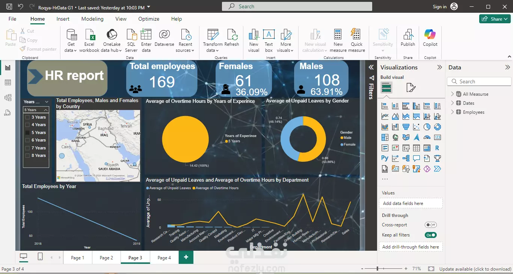Collapse the Visualizations pane
The image size is (513, 274).
439,68
